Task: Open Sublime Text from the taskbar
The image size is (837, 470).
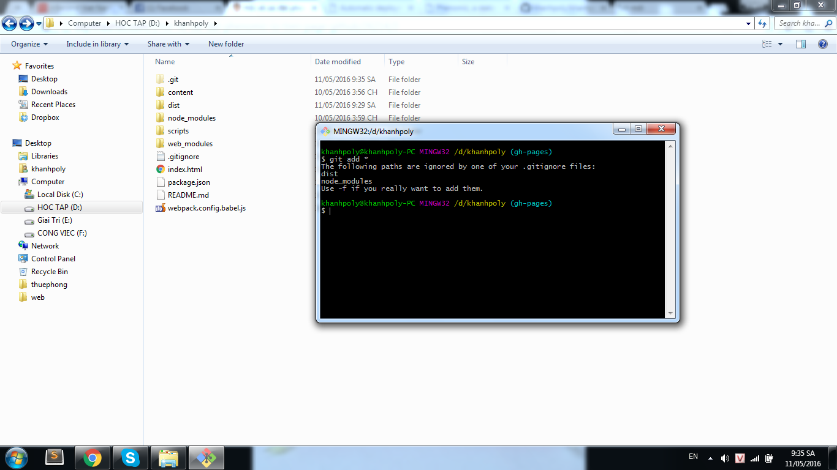Action: (55, 457)
